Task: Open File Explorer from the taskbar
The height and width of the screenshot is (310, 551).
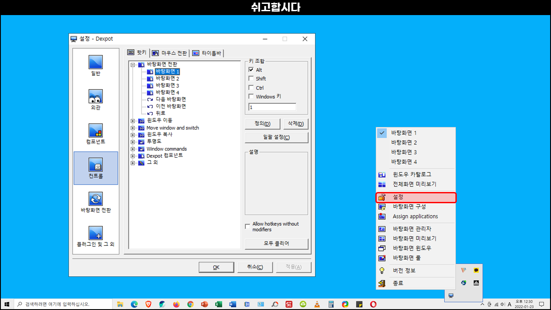Action: point(120,304)
